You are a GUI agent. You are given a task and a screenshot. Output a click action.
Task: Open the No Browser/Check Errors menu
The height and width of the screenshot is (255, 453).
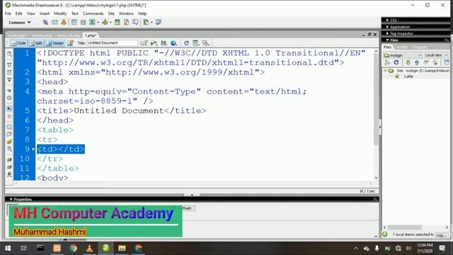click(x=144, y=43)
